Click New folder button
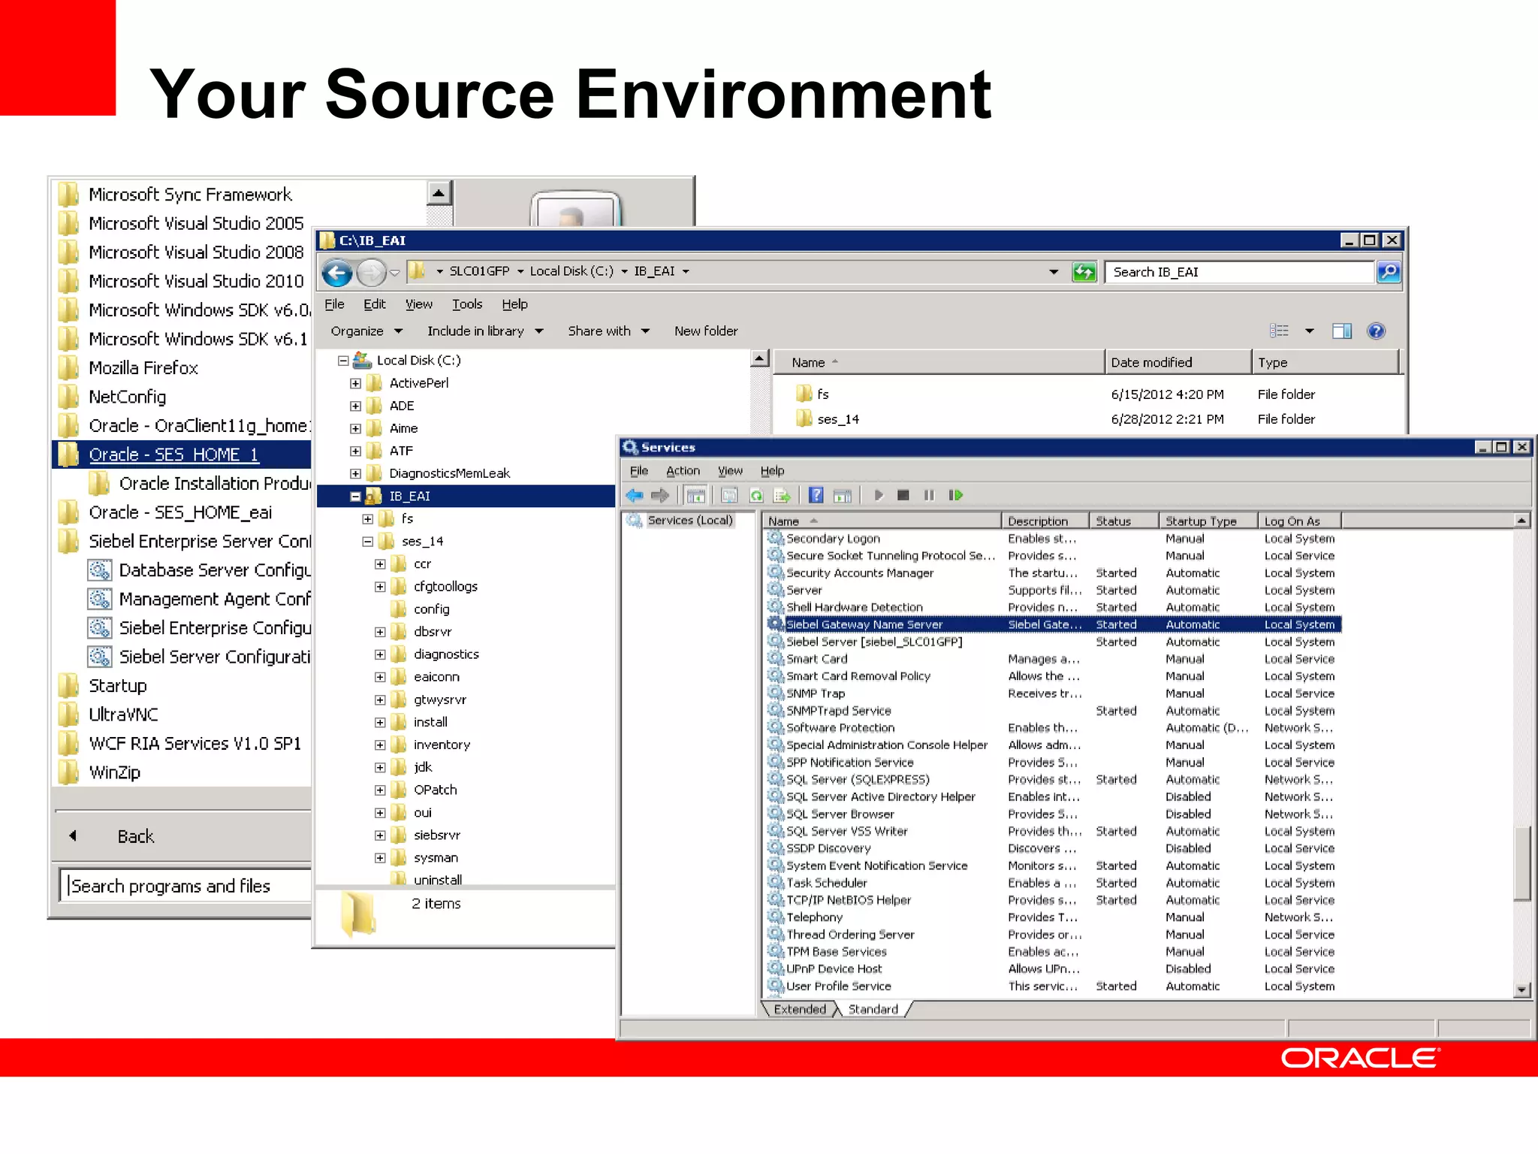 click(706, 331)
